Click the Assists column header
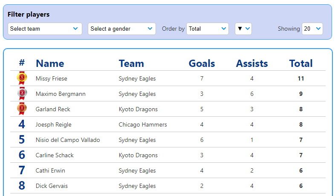The image size is (335, 196). click(252, 63)
